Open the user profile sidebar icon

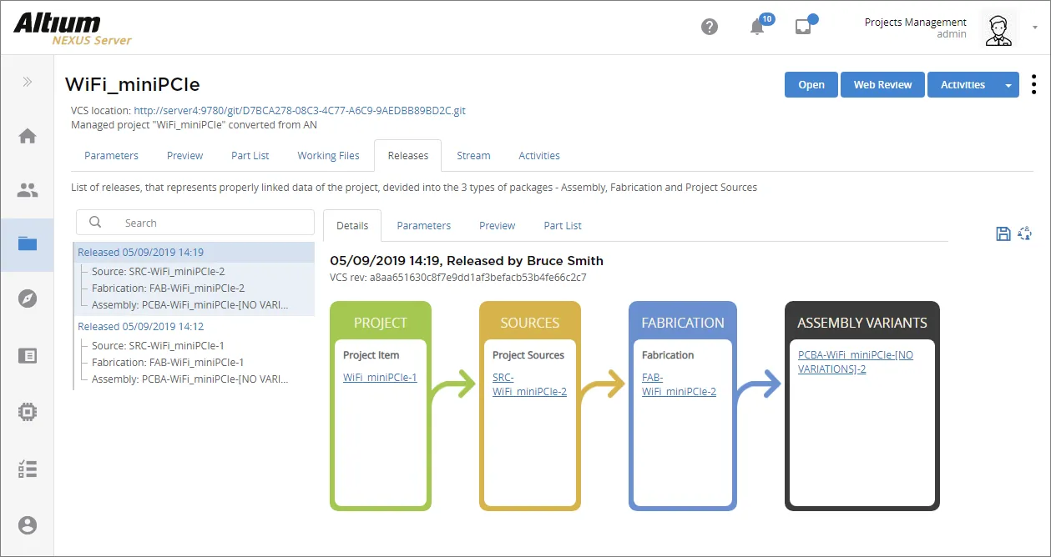click(x=28, y=524)
